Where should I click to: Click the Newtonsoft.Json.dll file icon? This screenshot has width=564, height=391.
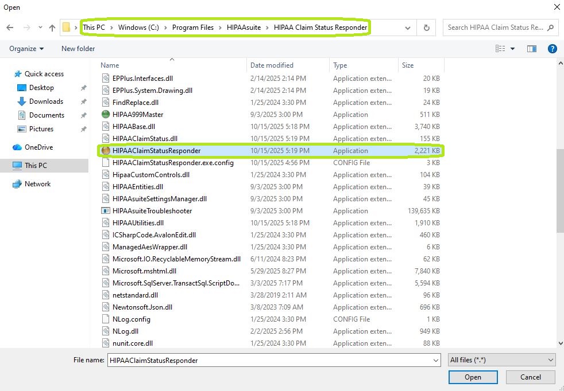[x=105, y=307]
